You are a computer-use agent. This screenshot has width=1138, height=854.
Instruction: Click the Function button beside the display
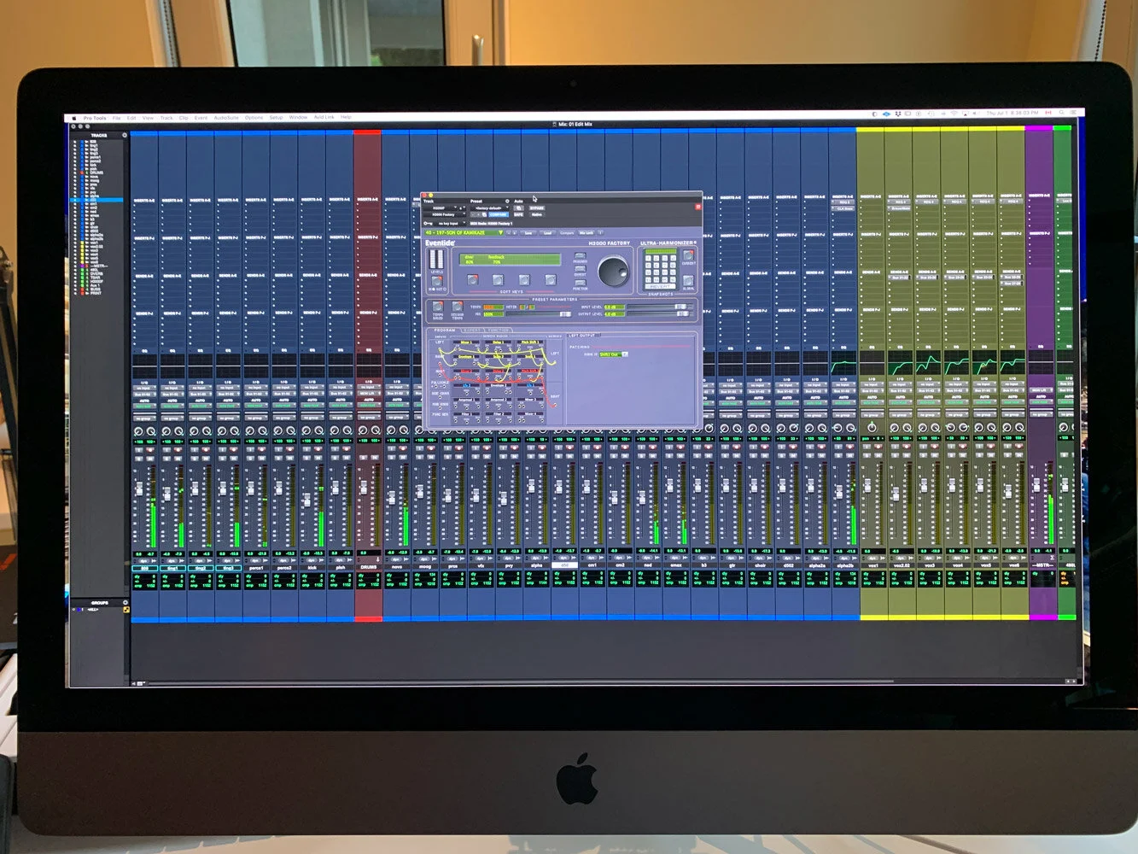point(580,283)
